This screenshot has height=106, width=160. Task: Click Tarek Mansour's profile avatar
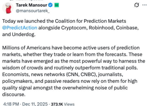(8, 8)
